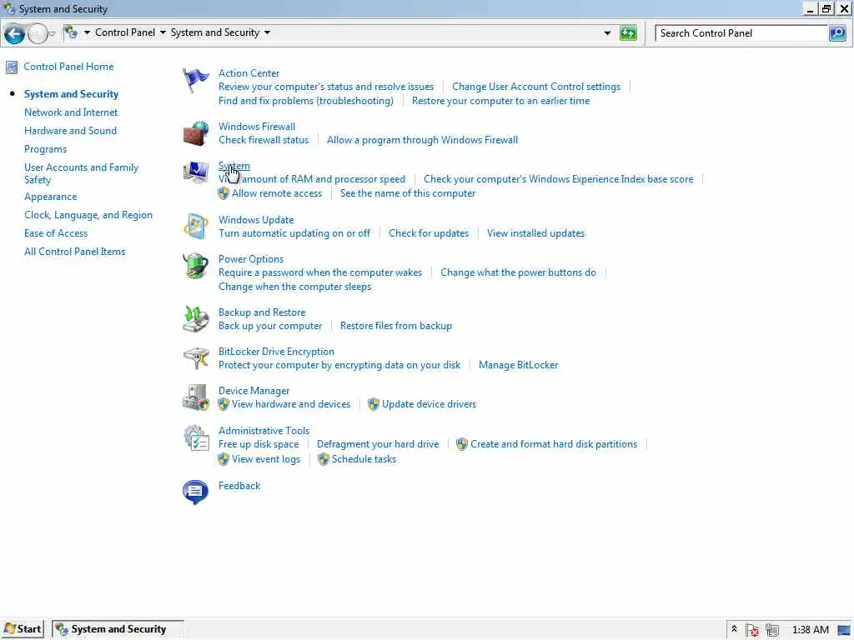Open Ease of Access category
This screenshot has width=854, height=640.
point(56,233)
